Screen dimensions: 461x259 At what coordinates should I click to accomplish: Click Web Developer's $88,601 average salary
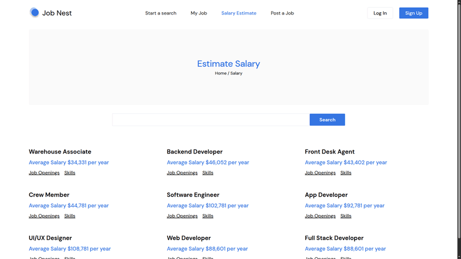click(x=207, y=249)
